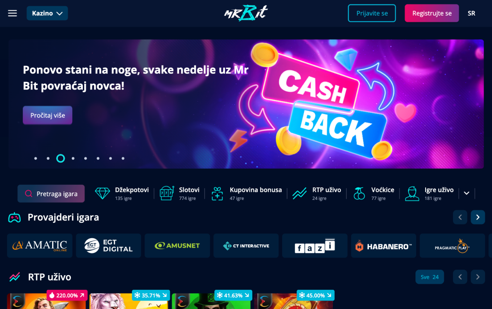The width and height of the screenshot is (492, 309).
Task: Open the Slotovi slot machine category
Action: coord(180,193)
